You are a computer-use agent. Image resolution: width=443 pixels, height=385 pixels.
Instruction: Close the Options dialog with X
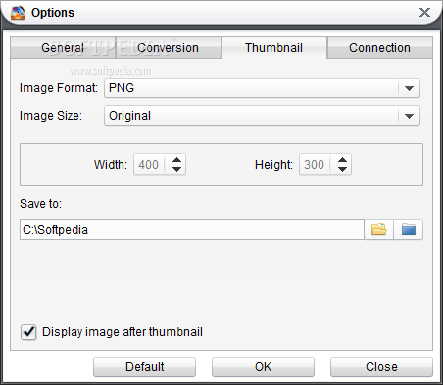(x=424, y=13)
